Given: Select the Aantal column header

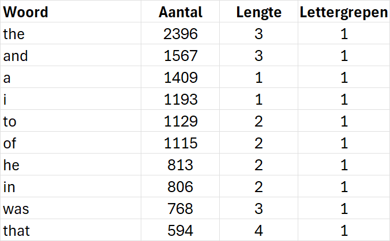Looking at the screenshot, I should tap(181, 12).
